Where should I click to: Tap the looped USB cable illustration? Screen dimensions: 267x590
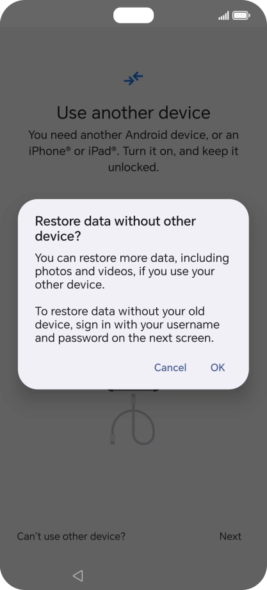pyautogui.click(x=133, y=419)
